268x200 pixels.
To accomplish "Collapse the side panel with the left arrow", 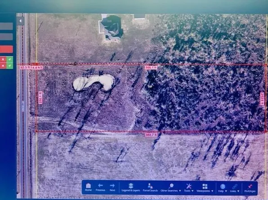I will point(20,21).
